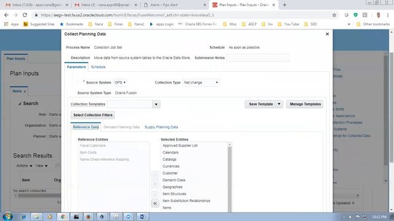
Task: Close the Items tab in Plan Inputs
Action: pyautogui.click(x=25, y=91)
